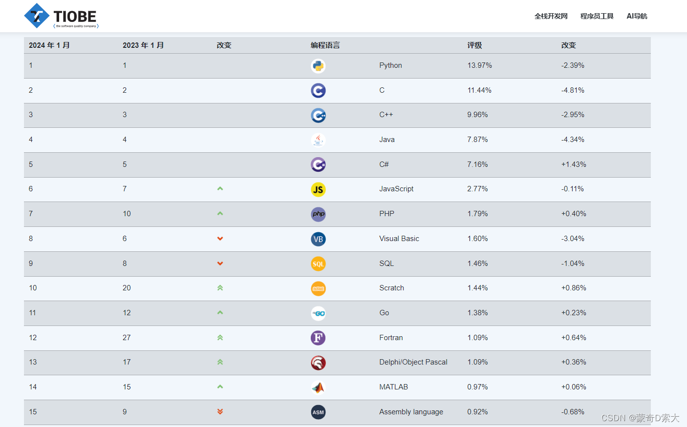Click the 2.77% rating value
This screenshot has width=687, height=427.
(477, 189)
